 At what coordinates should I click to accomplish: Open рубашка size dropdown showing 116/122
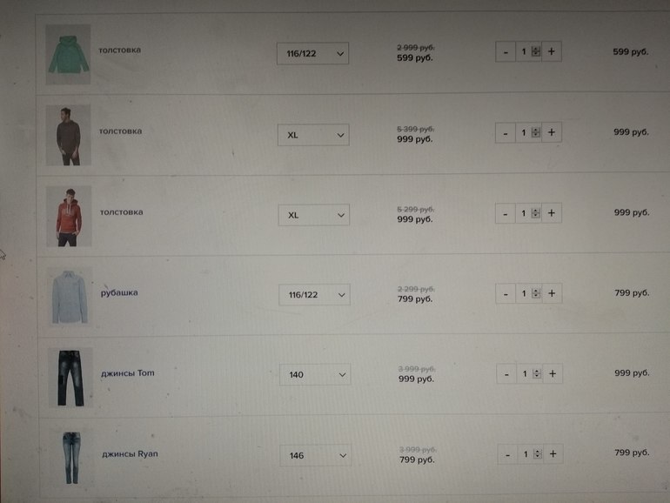point(314,295)
